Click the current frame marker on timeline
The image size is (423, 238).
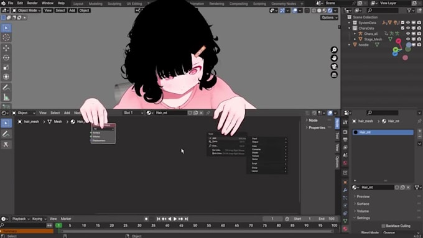[58, 226]
